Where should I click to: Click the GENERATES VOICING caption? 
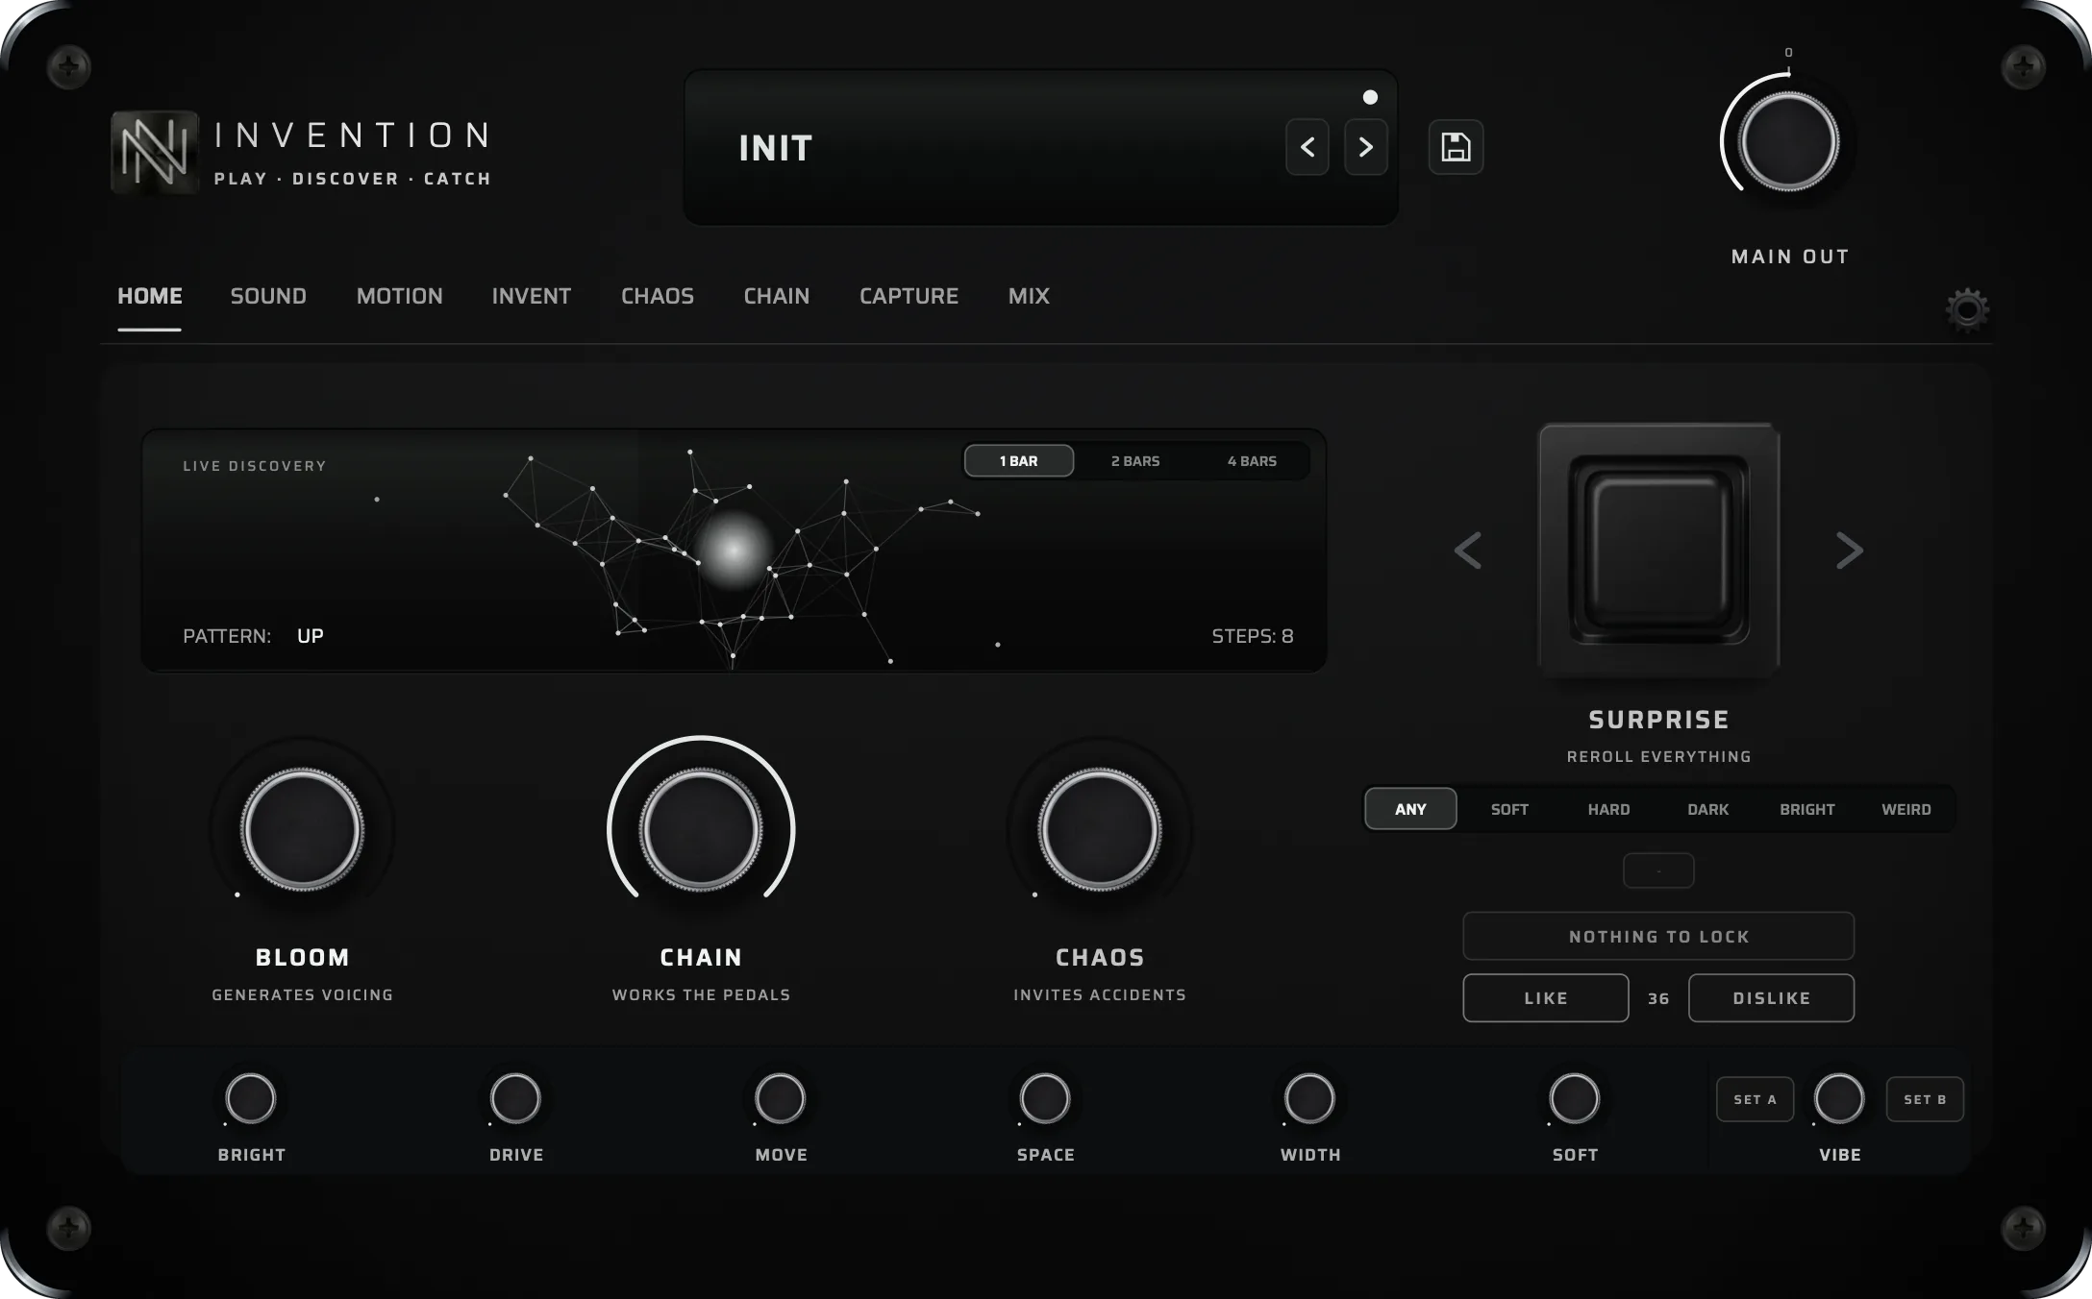click(x=303, y=995)
